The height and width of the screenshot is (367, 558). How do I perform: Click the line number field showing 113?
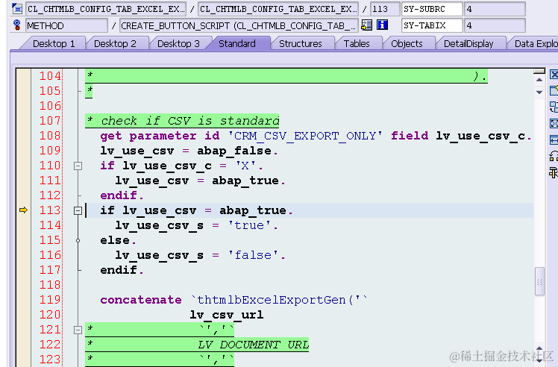[385, 9]
